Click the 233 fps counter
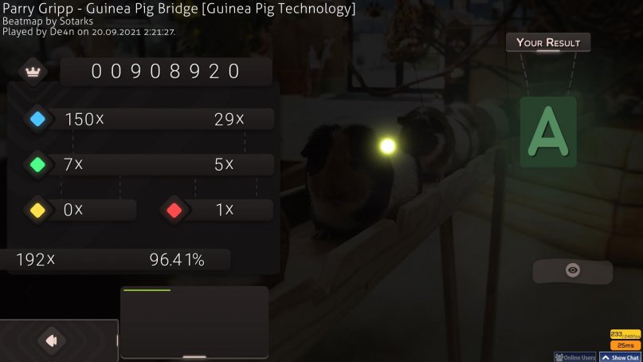 [x=625, y=335]
